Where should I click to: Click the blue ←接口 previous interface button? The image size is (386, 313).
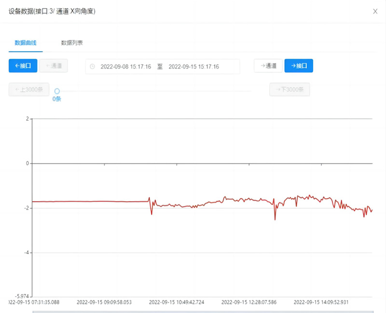click(x=23, y=66)
